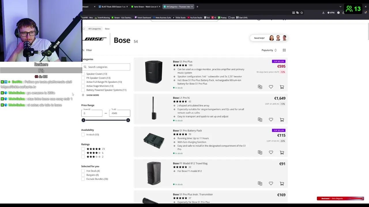Viewport: 369px width, 207px height.
Task: Enable Hot Deals (4) filter
Action: pyautogui.click(x=83, y=171)
